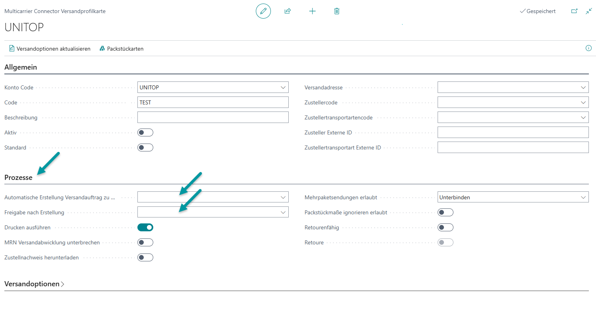The image size is (596, 310).
Task: Open card in new window icon
Action: (x=574, y=11)
